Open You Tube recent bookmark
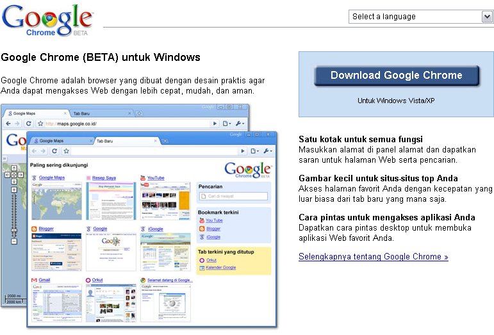494x335 pixels. pos(214,220)
